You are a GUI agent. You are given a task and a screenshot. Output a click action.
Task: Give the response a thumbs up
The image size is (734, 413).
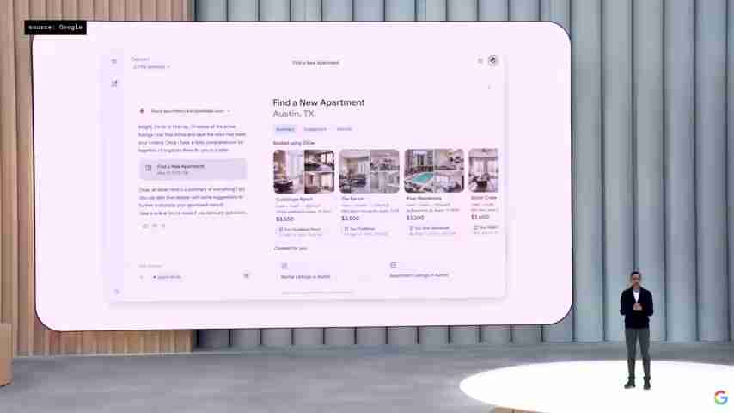[145, 225]
